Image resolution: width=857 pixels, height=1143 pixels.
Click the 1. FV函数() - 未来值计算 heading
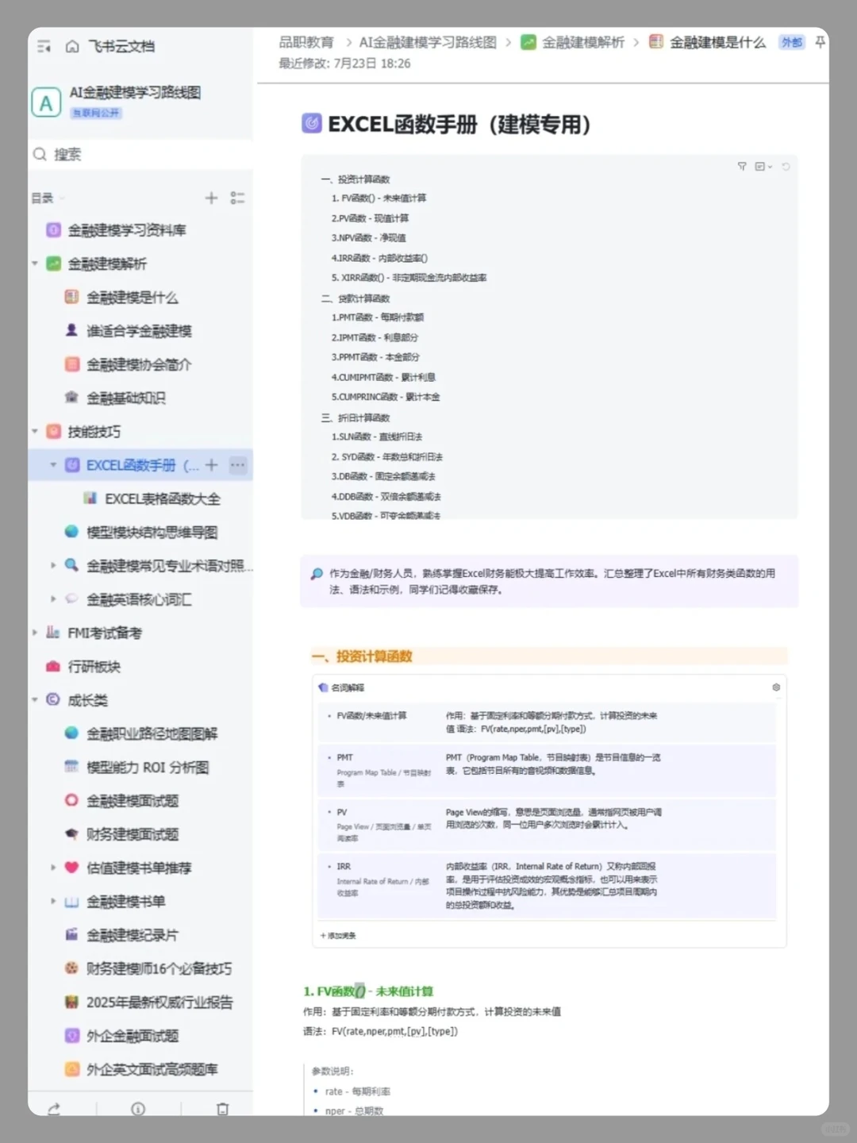368,991
